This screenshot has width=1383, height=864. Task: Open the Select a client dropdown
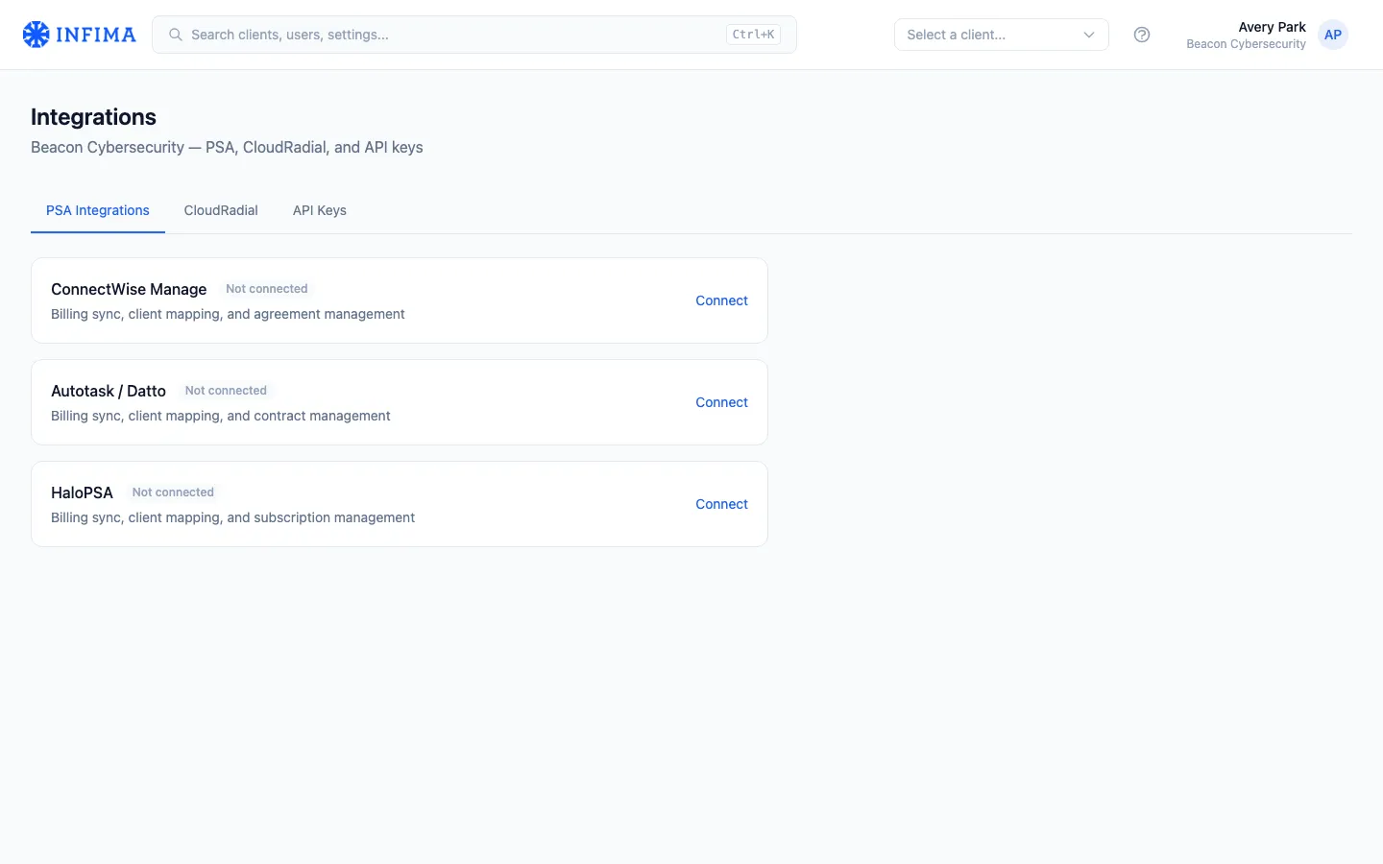click(1002, 35)
